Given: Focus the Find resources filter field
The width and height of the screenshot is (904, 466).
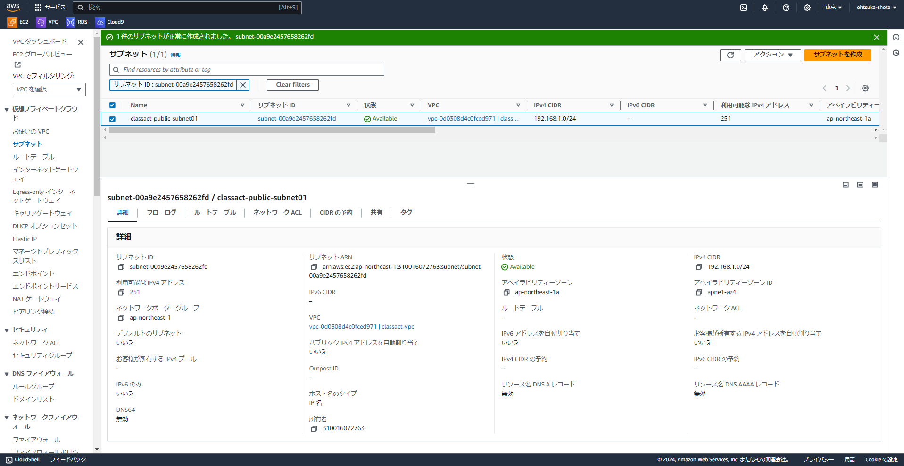Looking at the screenshot, I should 247,70.
